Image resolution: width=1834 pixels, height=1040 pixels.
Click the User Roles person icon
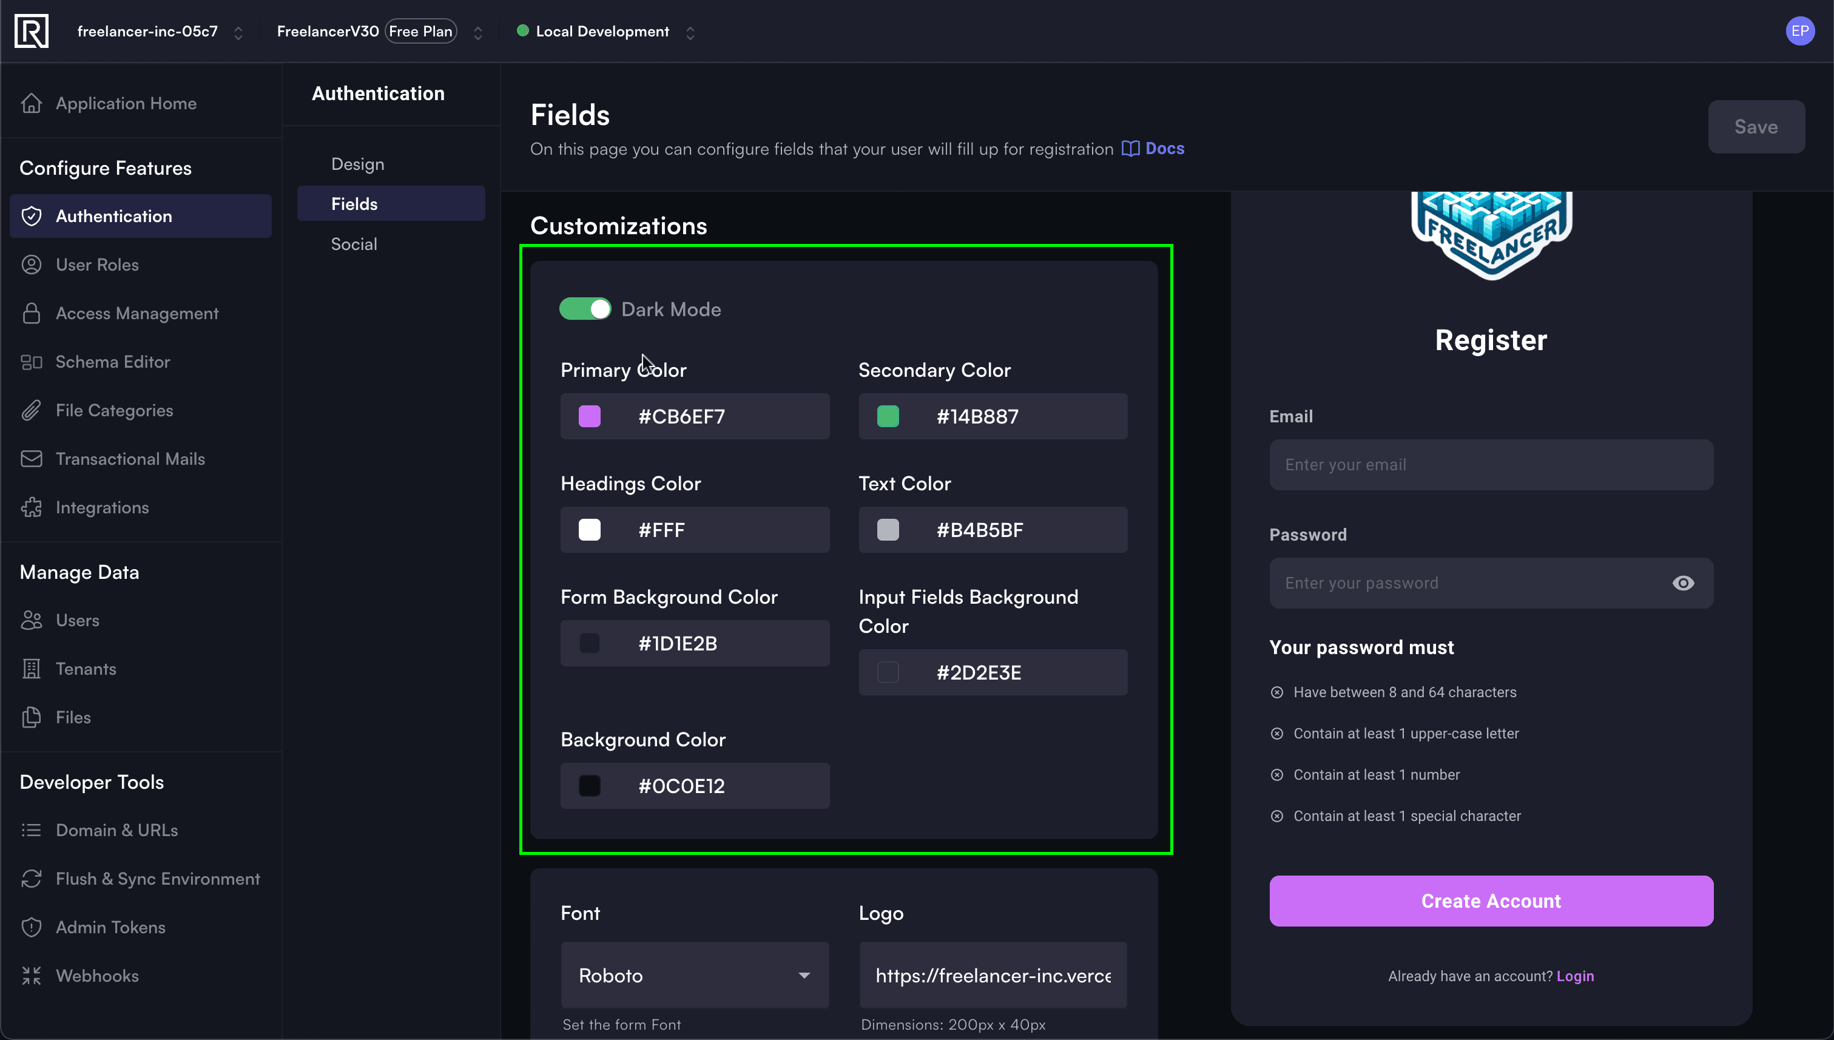32,265
